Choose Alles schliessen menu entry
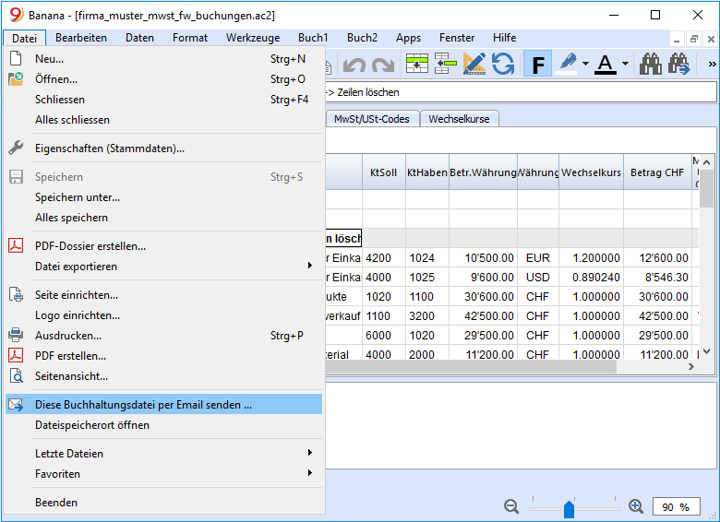 click(x=163, y=119)
